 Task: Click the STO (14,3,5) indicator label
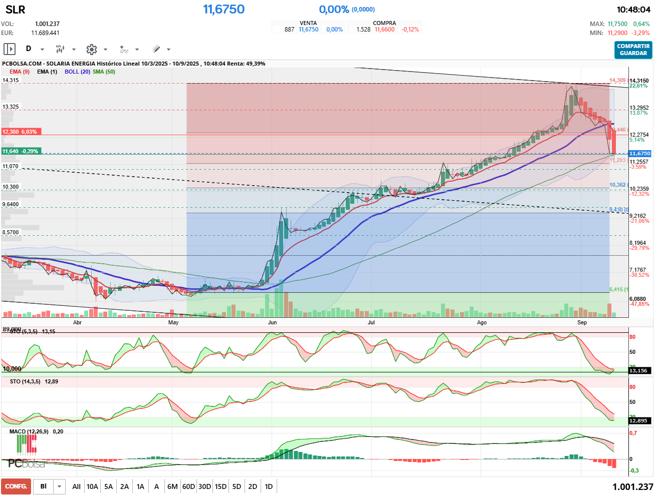tap(25, 381)
